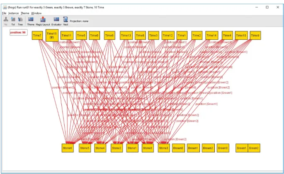Open the File menu
284x174 pixels.
[x=4, y=13]
